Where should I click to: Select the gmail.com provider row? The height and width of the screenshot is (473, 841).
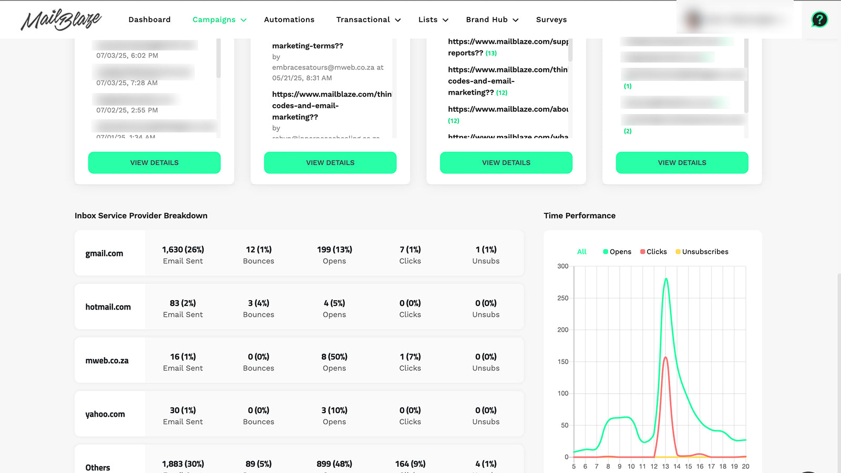pyautogui.click(x=299, y=253)
